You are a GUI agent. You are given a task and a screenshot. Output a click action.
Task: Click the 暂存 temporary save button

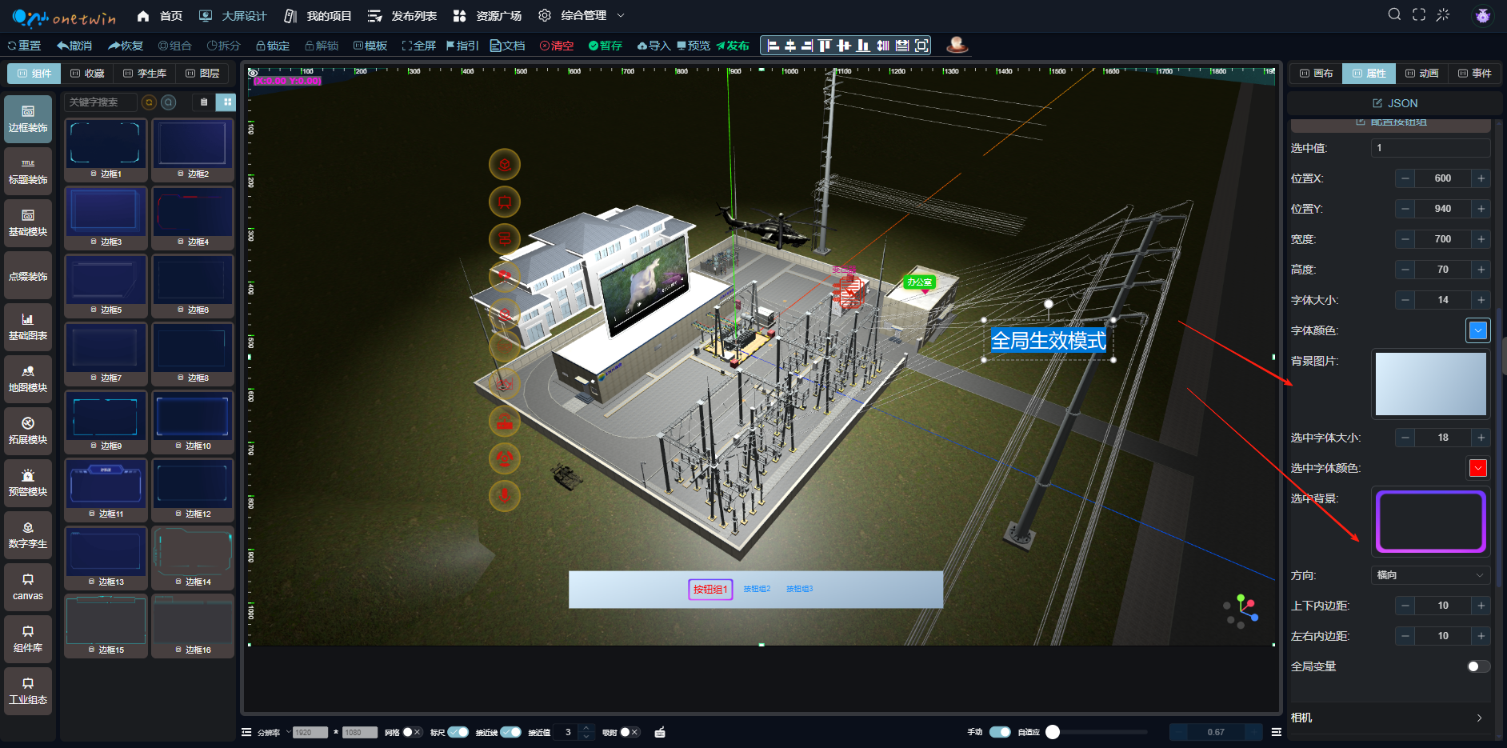(x=606, y=46)
